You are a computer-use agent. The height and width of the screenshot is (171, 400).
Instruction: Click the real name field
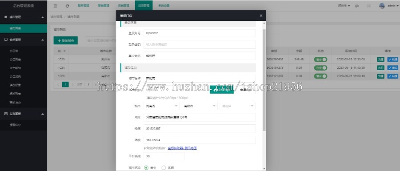(x=200, y=56)
